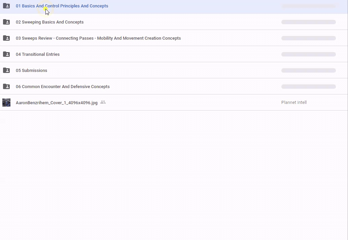Screen dimensions: 348x240
Task: Open the AaronBenzrihem cover image thumbnail
Action: [x=6, y=103]
